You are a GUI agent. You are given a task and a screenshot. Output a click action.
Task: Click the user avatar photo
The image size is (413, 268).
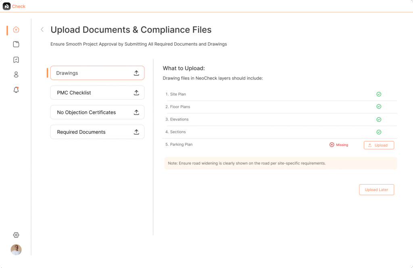coord(16,250)
